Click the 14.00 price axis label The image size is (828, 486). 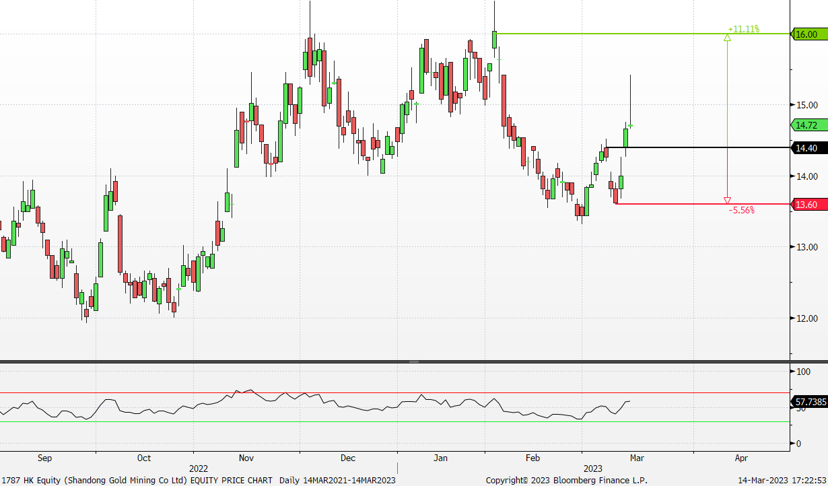pyautogui.click(x=808, y=176)
